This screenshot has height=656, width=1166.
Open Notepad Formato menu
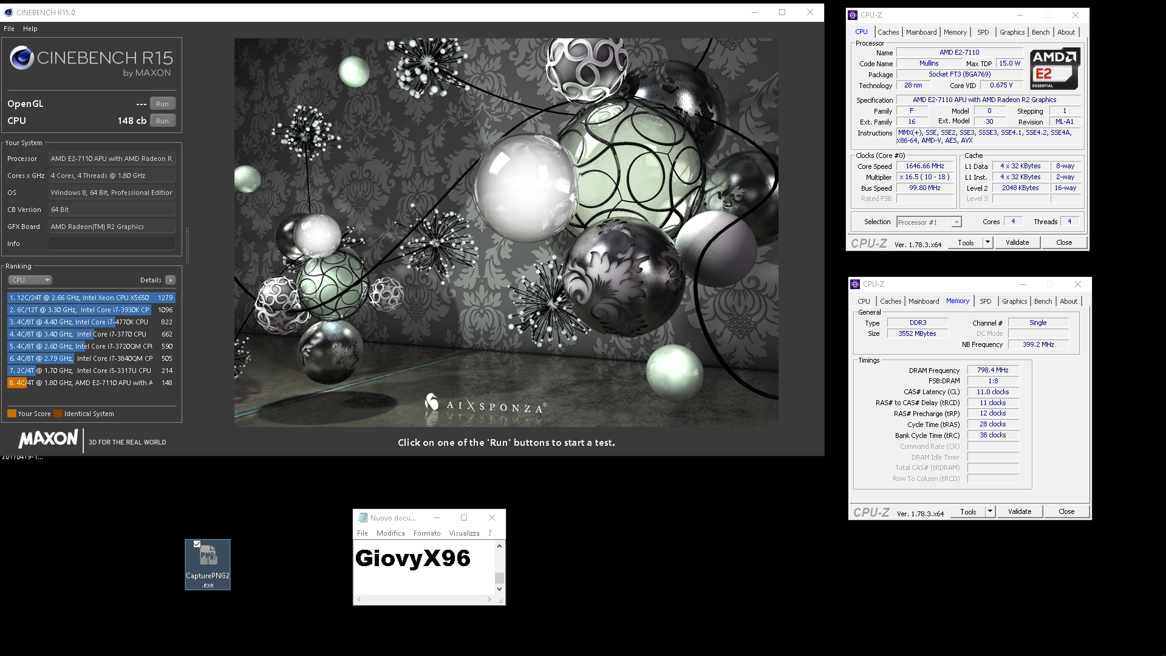point(427,533)
